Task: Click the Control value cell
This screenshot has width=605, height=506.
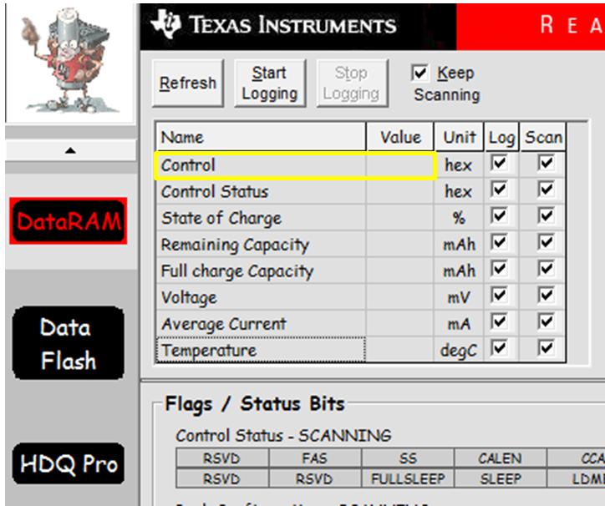Action: coord(400,165)
